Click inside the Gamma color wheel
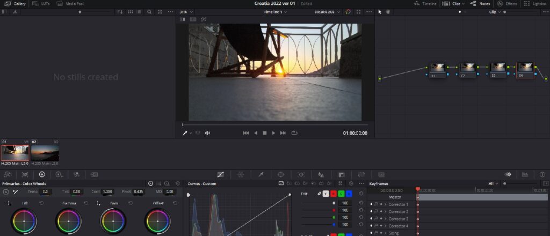Screen dimensions: 550x236 [x=68, y=220]
